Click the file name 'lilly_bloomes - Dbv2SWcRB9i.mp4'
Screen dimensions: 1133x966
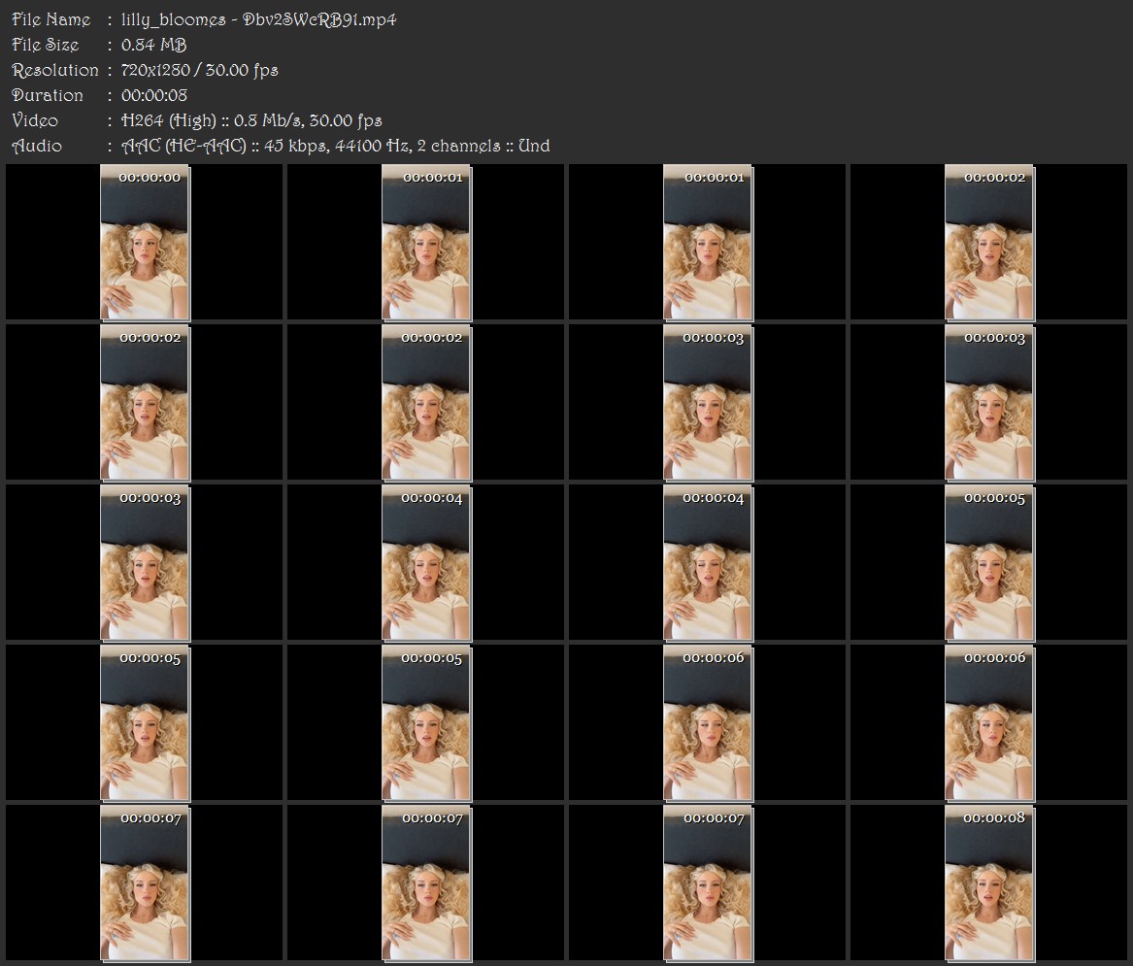coord(258,19)
